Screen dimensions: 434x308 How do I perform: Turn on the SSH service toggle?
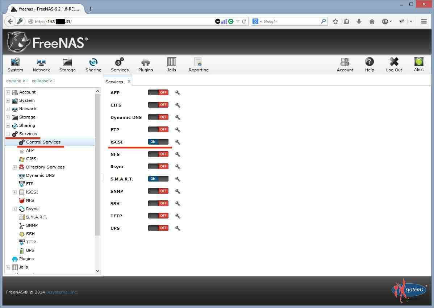point(158,203)
